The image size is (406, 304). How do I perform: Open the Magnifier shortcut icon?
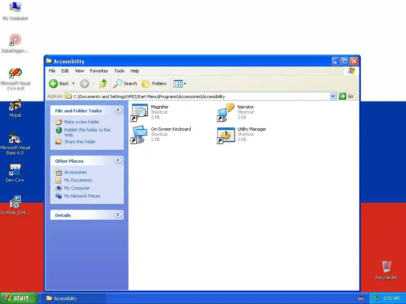pyautogui.click(x=139, y=112)
